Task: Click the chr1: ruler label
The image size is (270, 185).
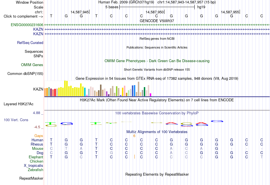Action: [39, 12]
